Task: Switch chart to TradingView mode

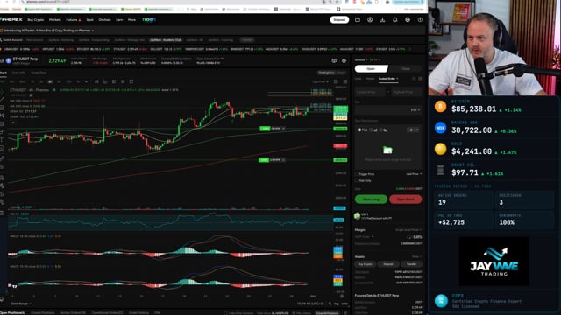Action: click(326, 73)
